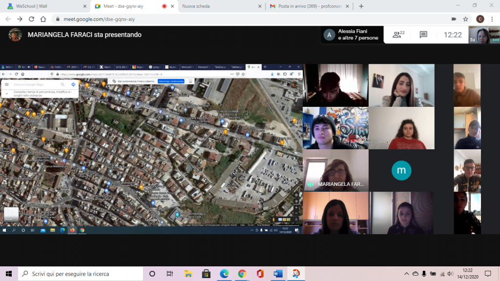Click your own video thumbnail labeled Tu
The width and height of the screenshot is (500, 281).
click(x=484, y=35)
